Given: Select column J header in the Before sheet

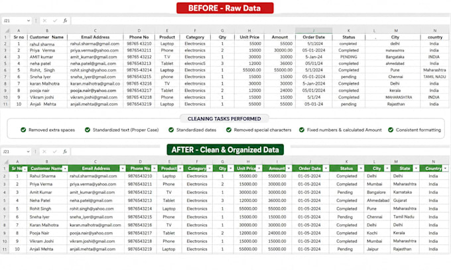Looking at the screenshot, I should (314, 30).
